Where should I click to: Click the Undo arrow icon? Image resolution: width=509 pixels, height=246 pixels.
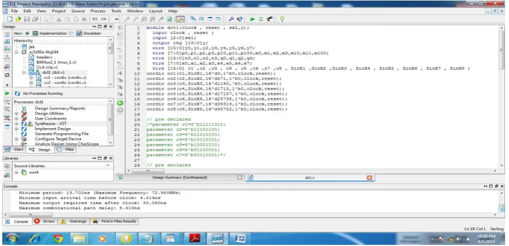pos(95,19)
